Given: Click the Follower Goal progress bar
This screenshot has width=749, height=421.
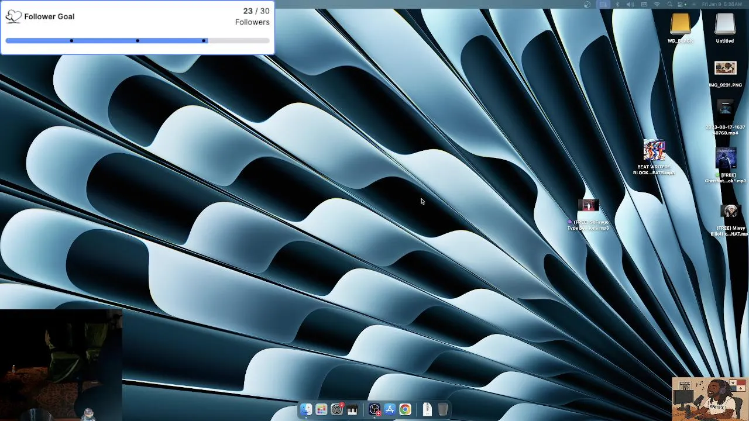Looking at the screenshot, I should (138, 41).
